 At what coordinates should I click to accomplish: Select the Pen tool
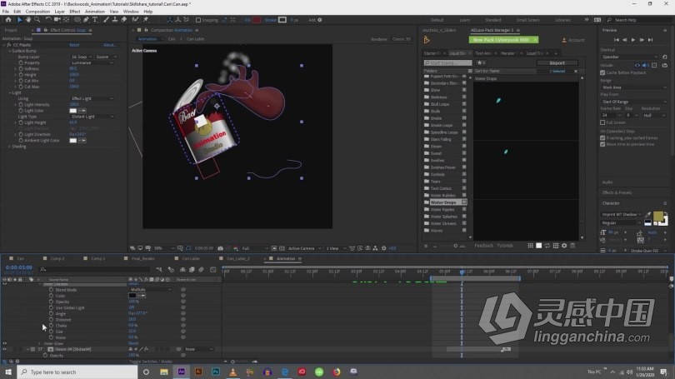86,20
